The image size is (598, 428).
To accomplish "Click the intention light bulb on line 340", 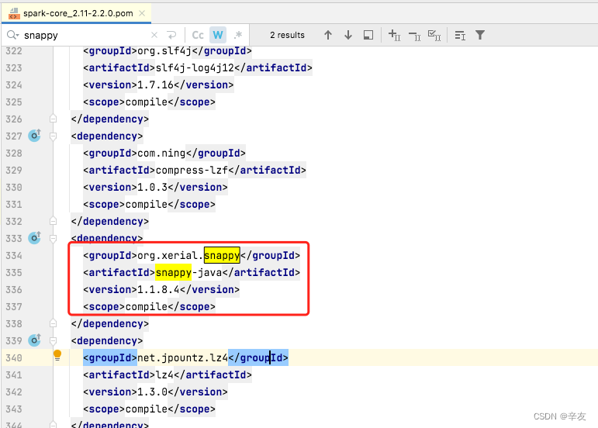I will (x=57, y=356).
